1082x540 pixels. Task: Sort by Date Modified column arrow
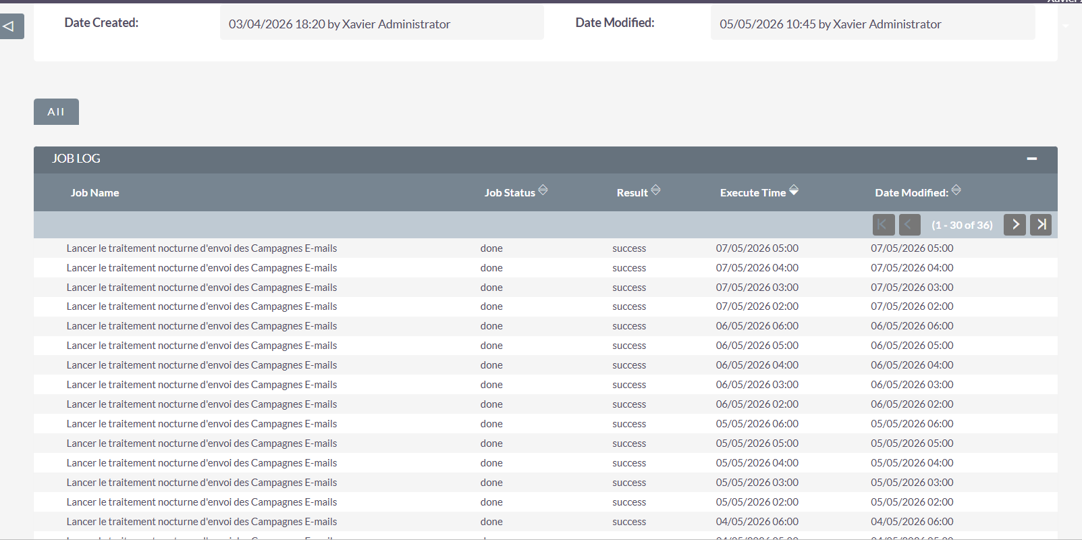956,190
